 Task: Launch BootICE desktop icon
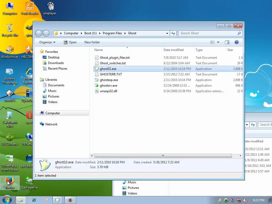[x=10, y=96]
